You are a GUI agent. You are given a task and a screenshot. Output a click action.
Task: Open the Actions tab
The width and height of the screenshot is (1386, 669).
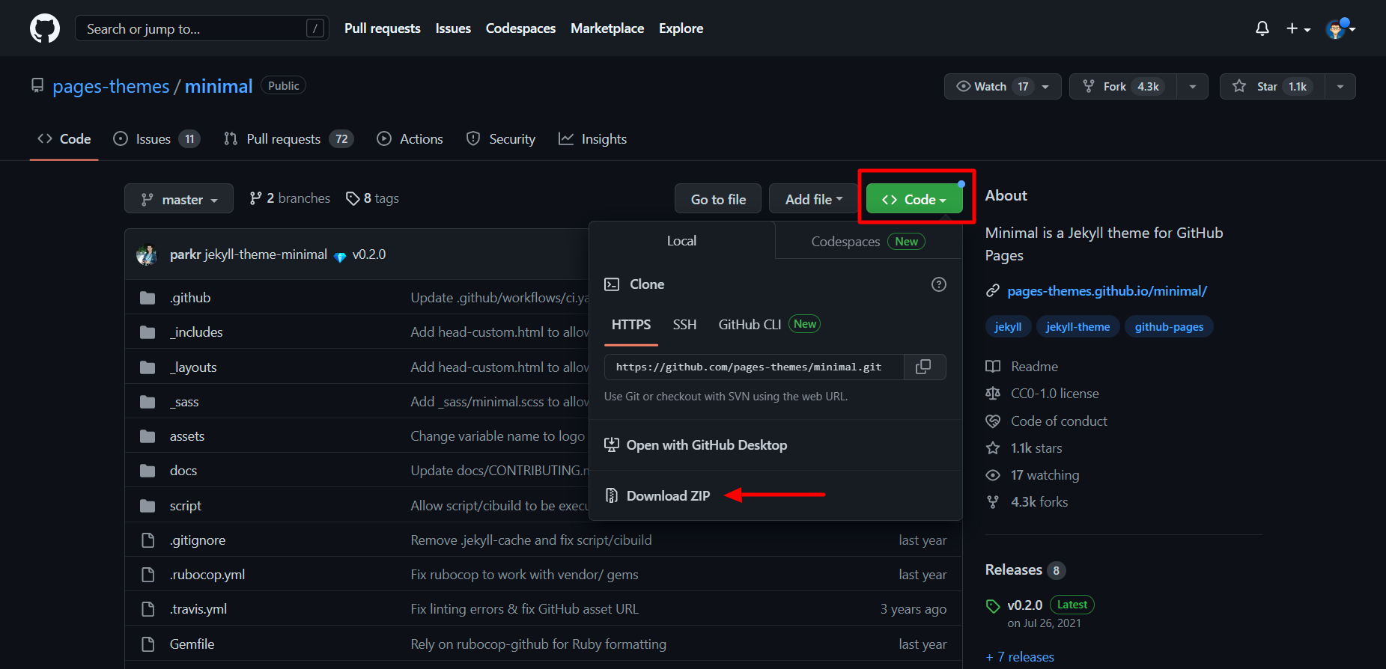click(410, 139)
